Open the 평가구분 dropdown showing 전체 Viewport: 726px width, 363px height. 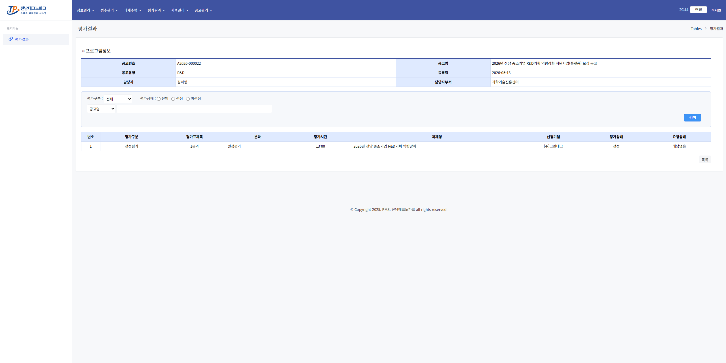(118, 99)
